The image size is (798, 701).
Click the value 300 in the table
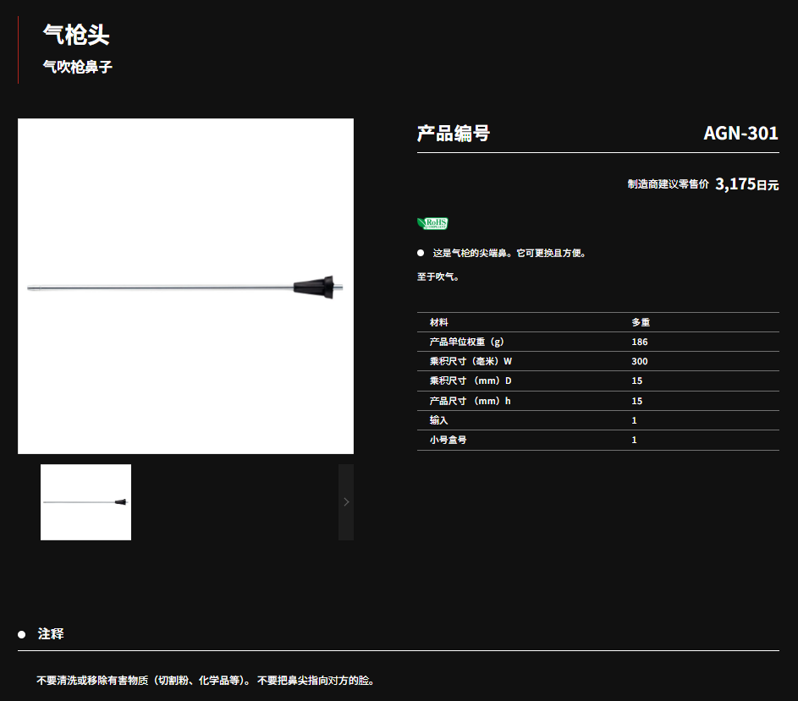639,361
